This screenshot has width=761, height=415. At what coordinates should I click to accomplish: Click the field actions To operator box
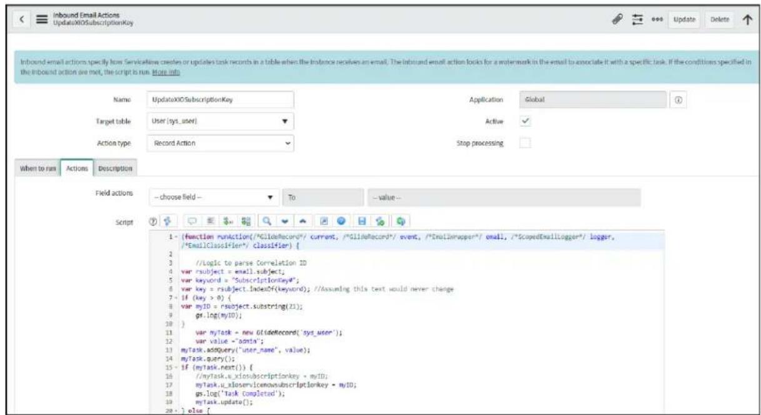pyautogui.click(x=324, y=197)
